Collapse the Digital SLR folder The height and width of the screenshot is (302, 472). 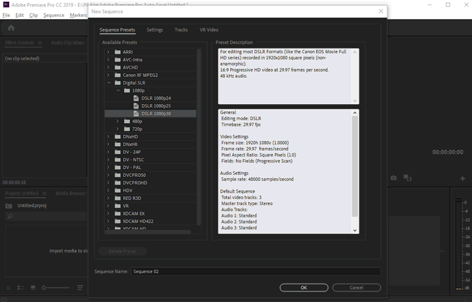click(109, 83)
